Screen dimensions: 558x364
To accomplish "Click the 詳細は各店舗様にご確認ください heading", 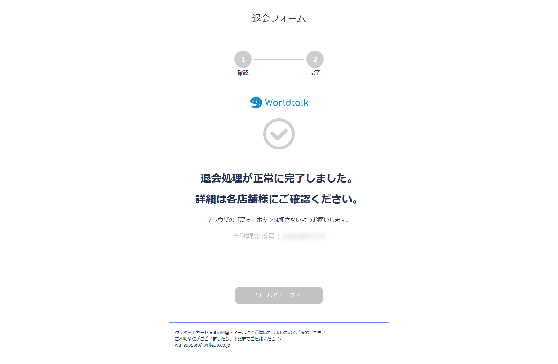I will pyautogui.click(x=277, y=199).
